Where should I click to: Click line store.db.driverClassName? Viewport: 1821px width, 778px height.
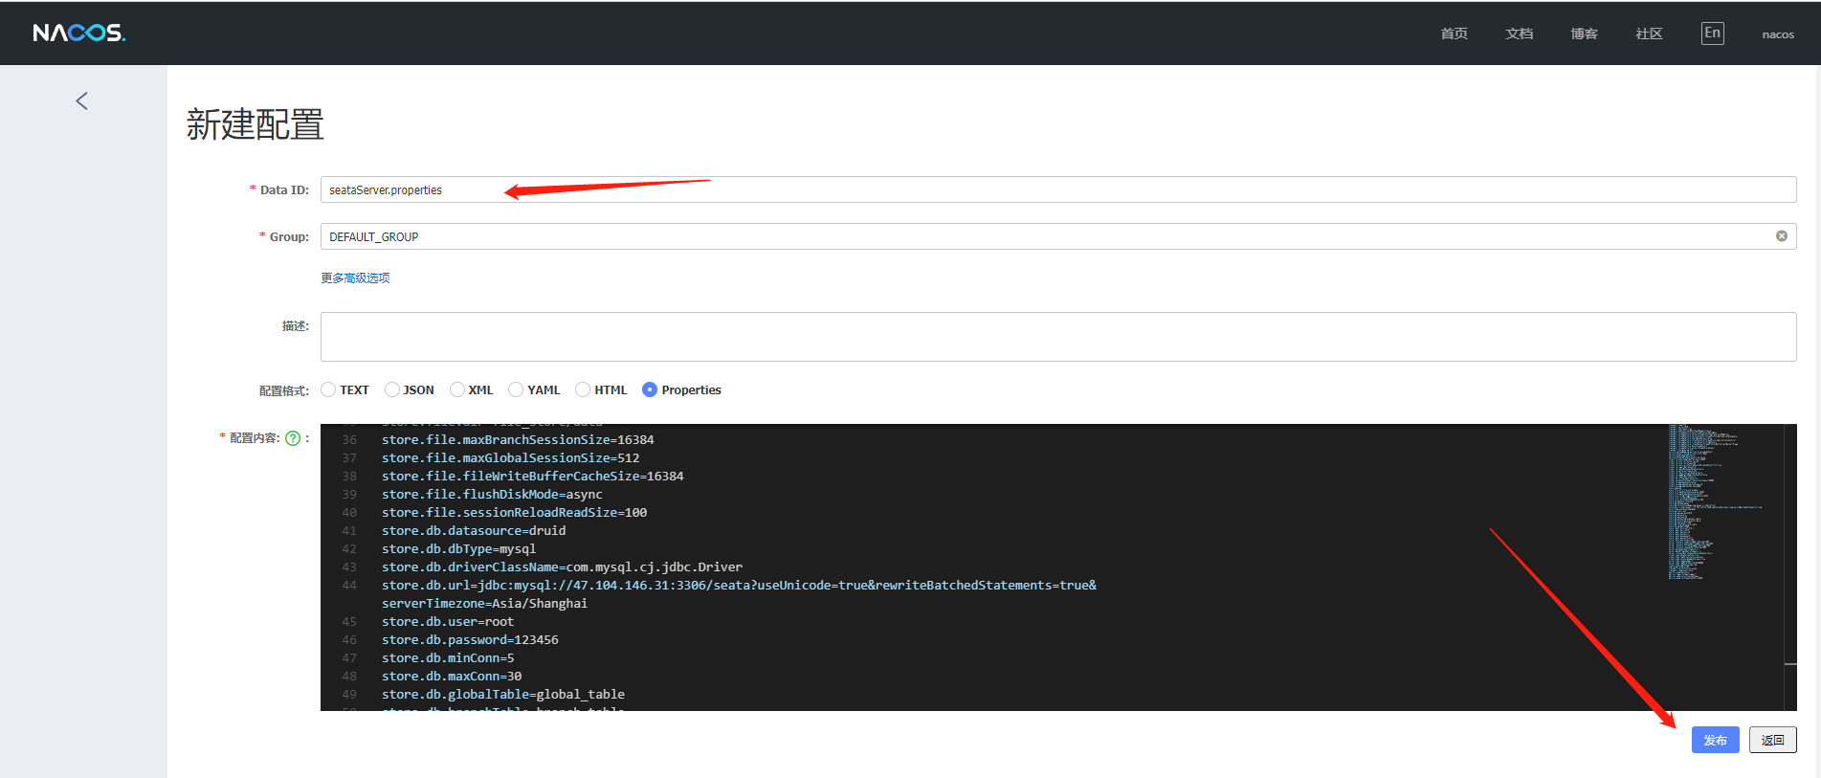[x=562, y=567]
